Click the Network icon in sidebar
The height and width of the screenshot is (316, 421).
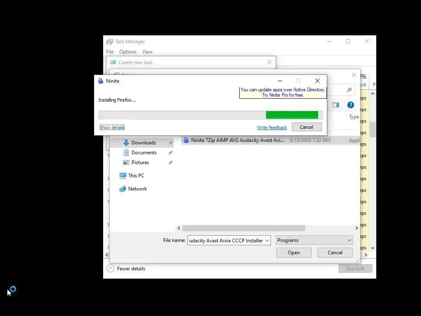[x=123, y=189]
